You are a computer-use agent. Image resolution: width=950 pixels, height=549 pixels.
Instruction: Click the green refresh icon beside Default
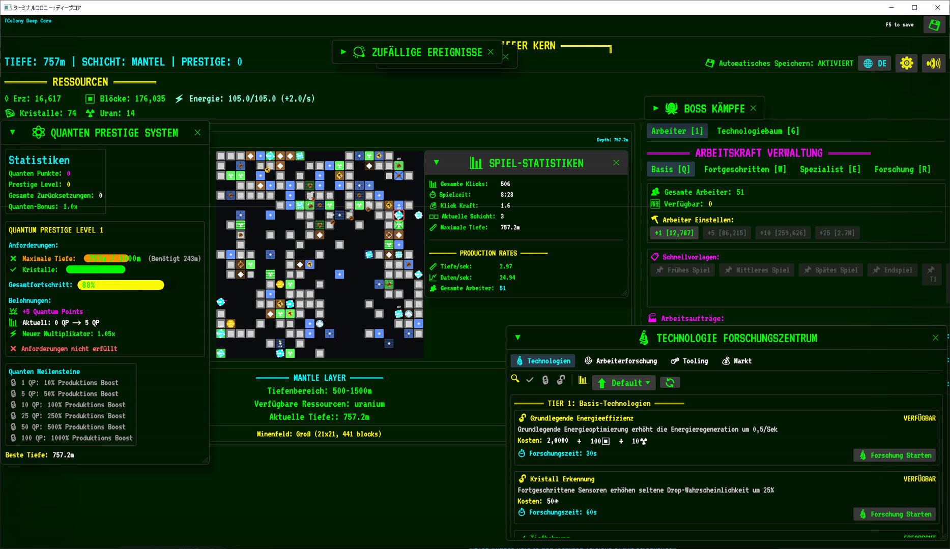pos(670,383)
